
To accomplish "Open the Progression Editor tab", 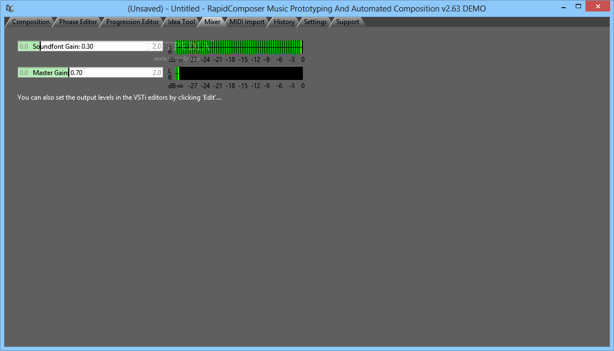I will 133,22.
